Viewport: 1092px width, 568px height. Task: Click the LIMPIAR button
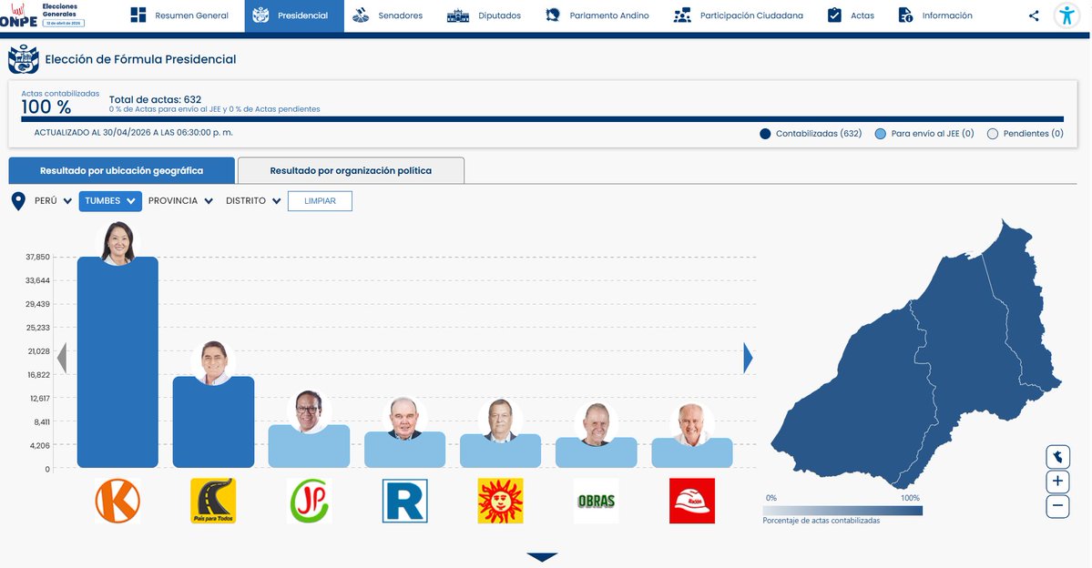coord(320,201)
